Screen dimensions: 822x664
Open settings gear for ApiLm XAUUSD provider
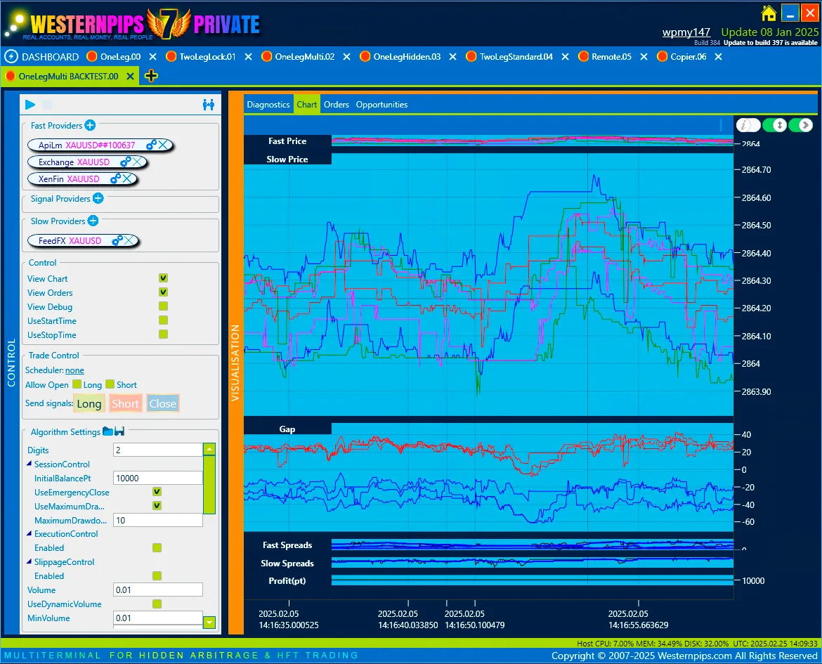pyautogui.click(x=151, y=145)
